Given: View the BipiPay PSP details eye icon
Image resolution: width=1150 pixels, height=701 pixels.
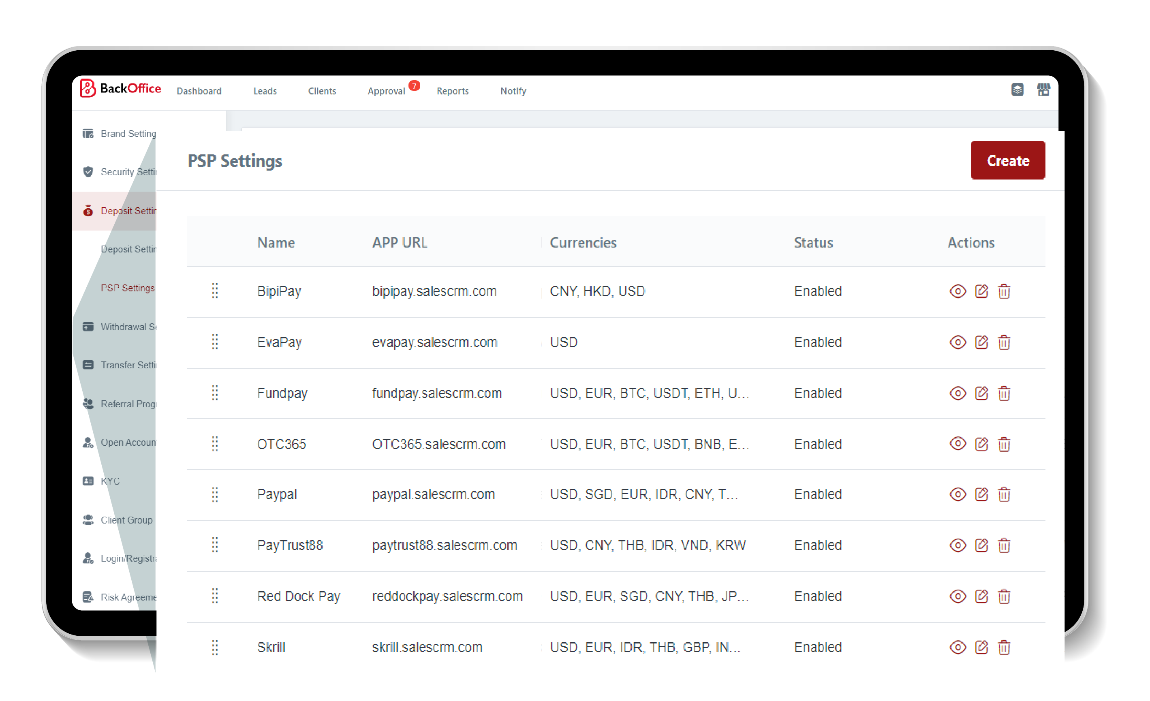Looking at the screenshot, I should [x=957, y=291].
